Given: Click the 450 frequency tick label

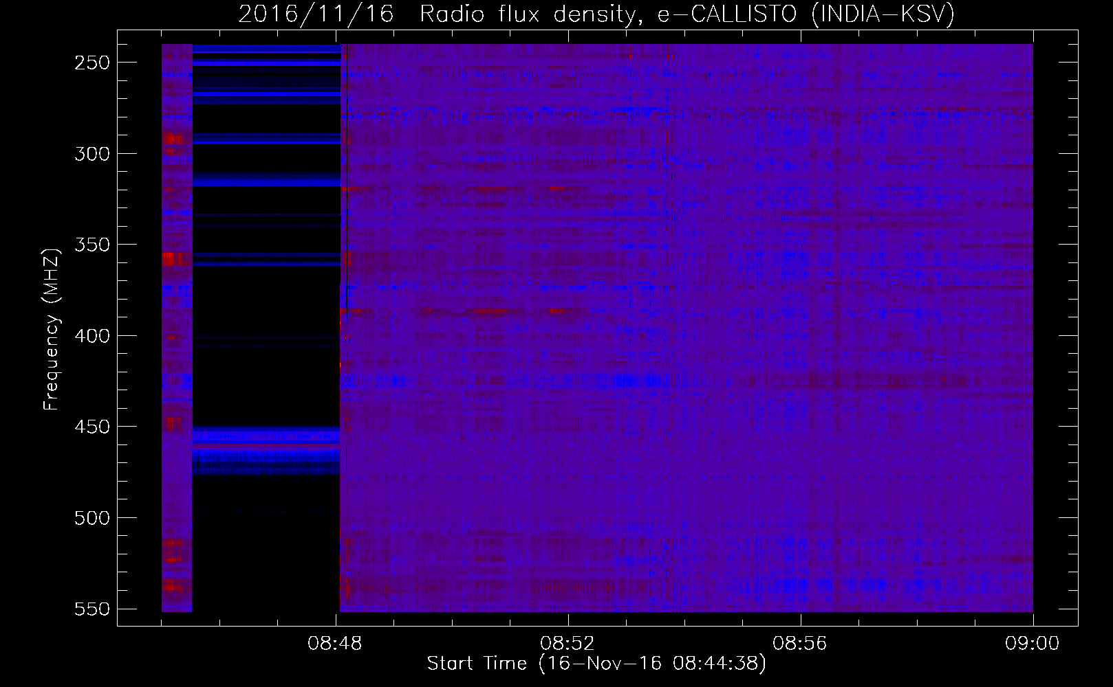Looking at the screenshot, I should [92, 427].
